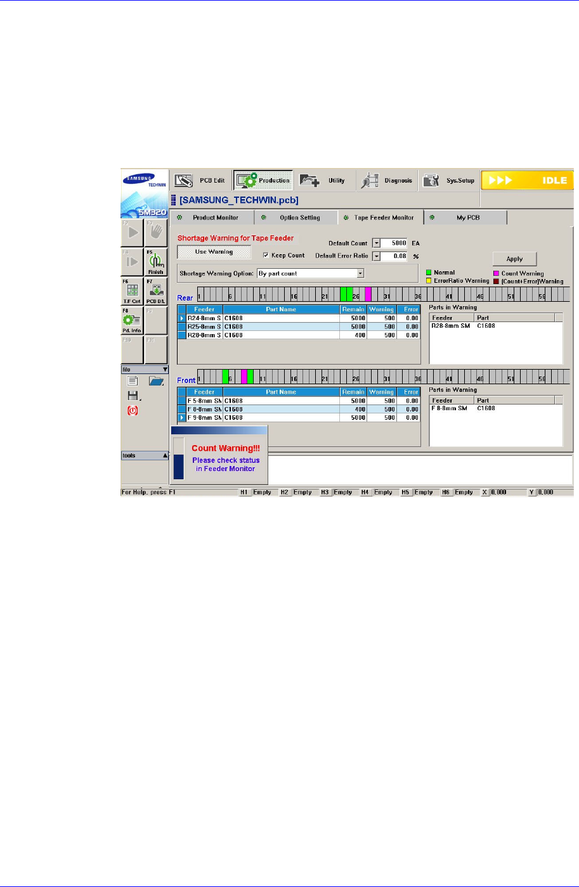Screen dimensions: 579x887
Task: Click the Default Error Ratio value field
Action: point(395,256)
